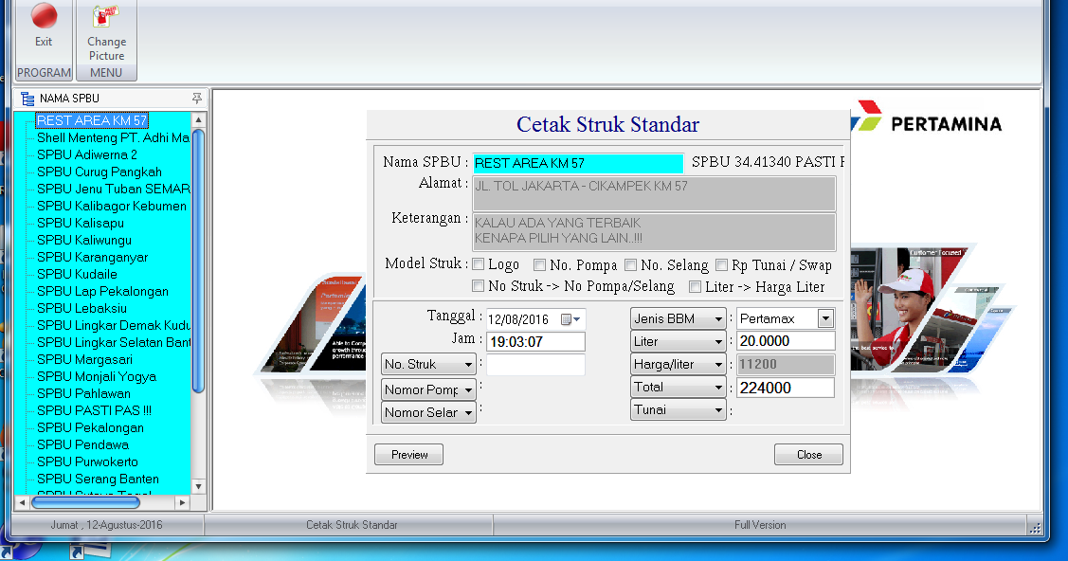Click the NAMA SPBU tree icon

(x=27, y=99)
